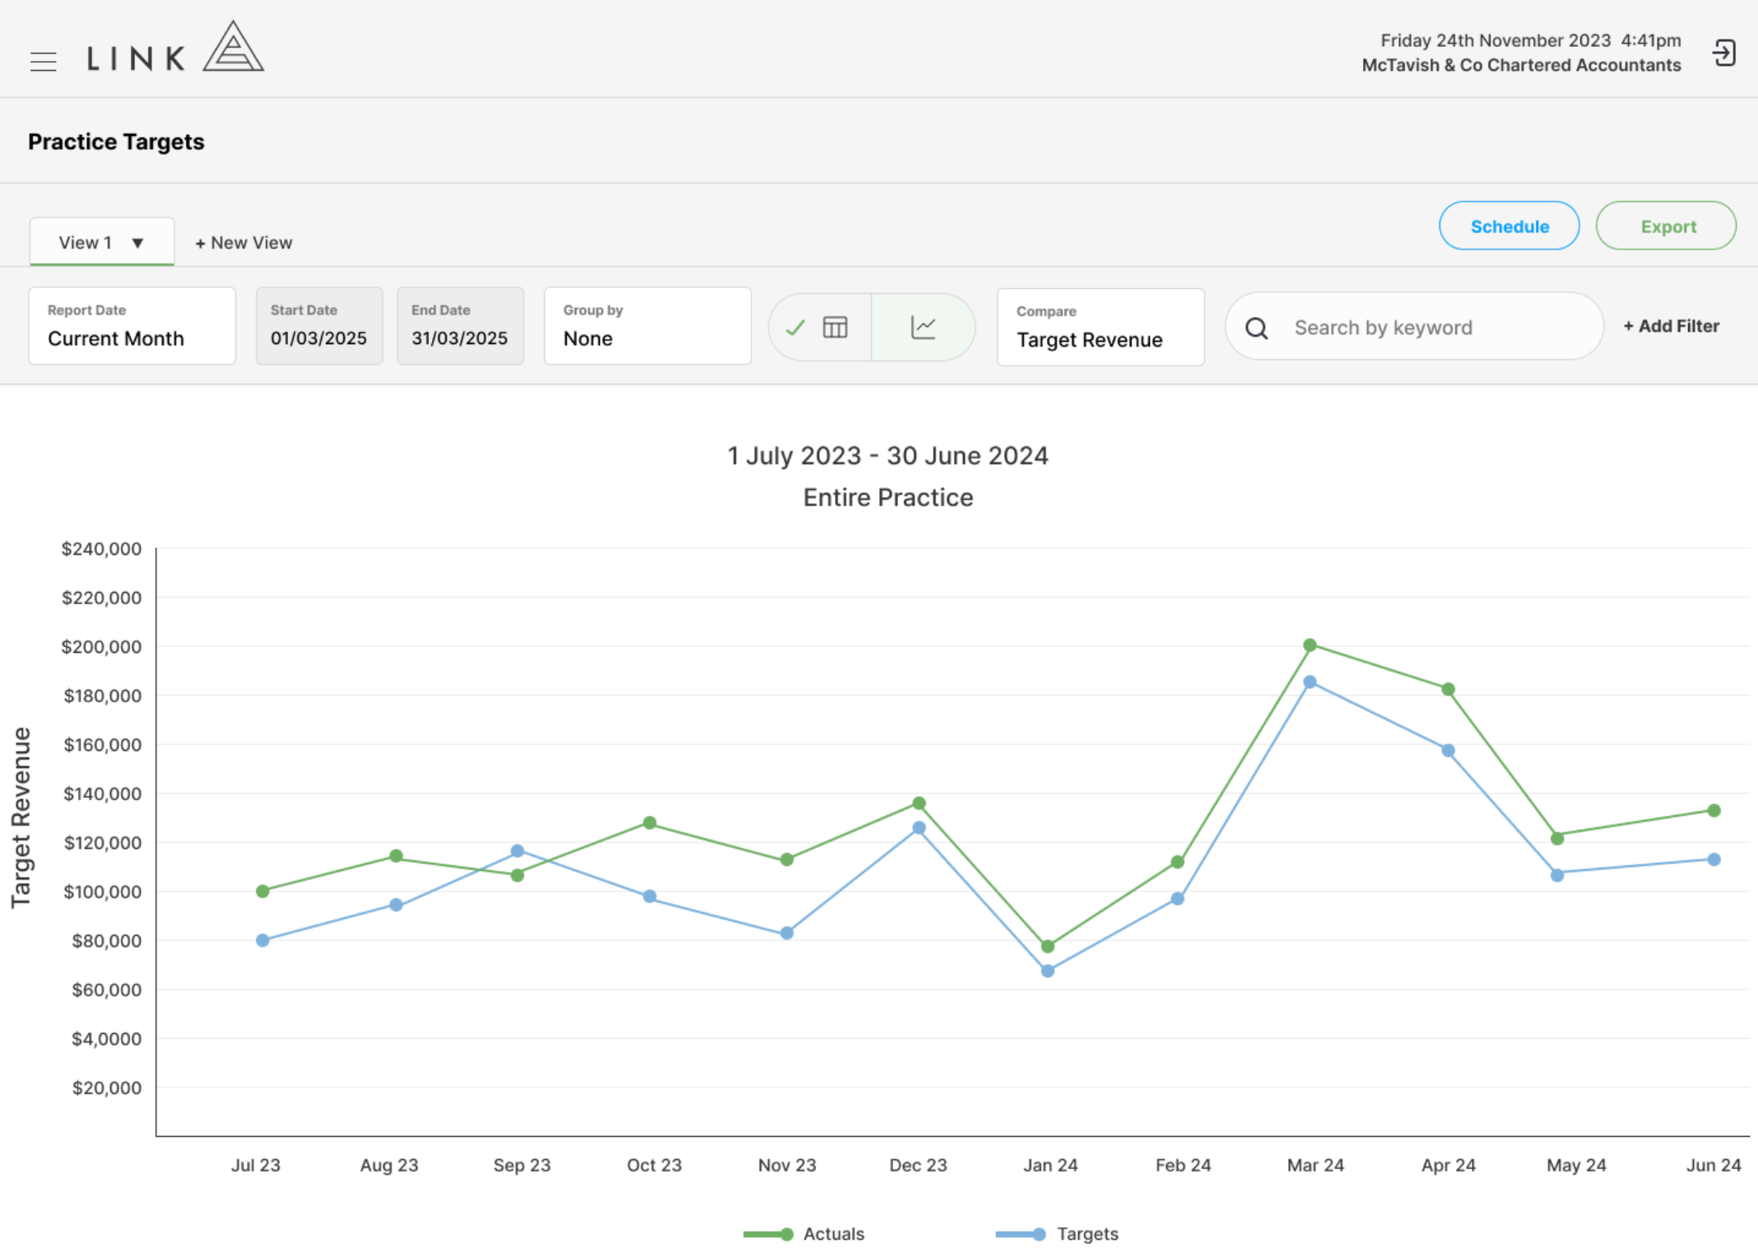This screenshot has width=1758, height=1253.
Task: Open the Report Date dropdown
Action: tap(133, 326)
